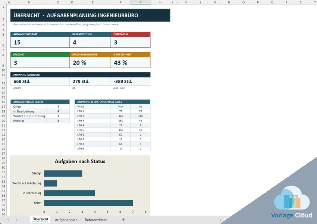Click the 'AUFGABEN NACH STATUS' table header
The width and height of the screenshot is (317, 224).
(40, 102)
